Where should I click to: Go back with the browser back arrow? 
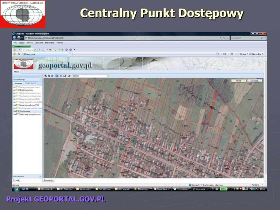14,38
